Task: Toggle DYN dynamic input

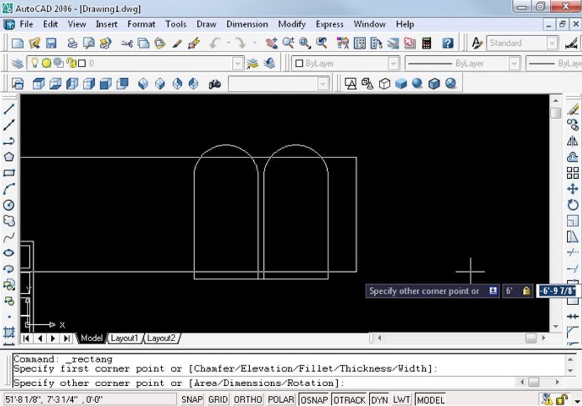Action: point(380,400)
